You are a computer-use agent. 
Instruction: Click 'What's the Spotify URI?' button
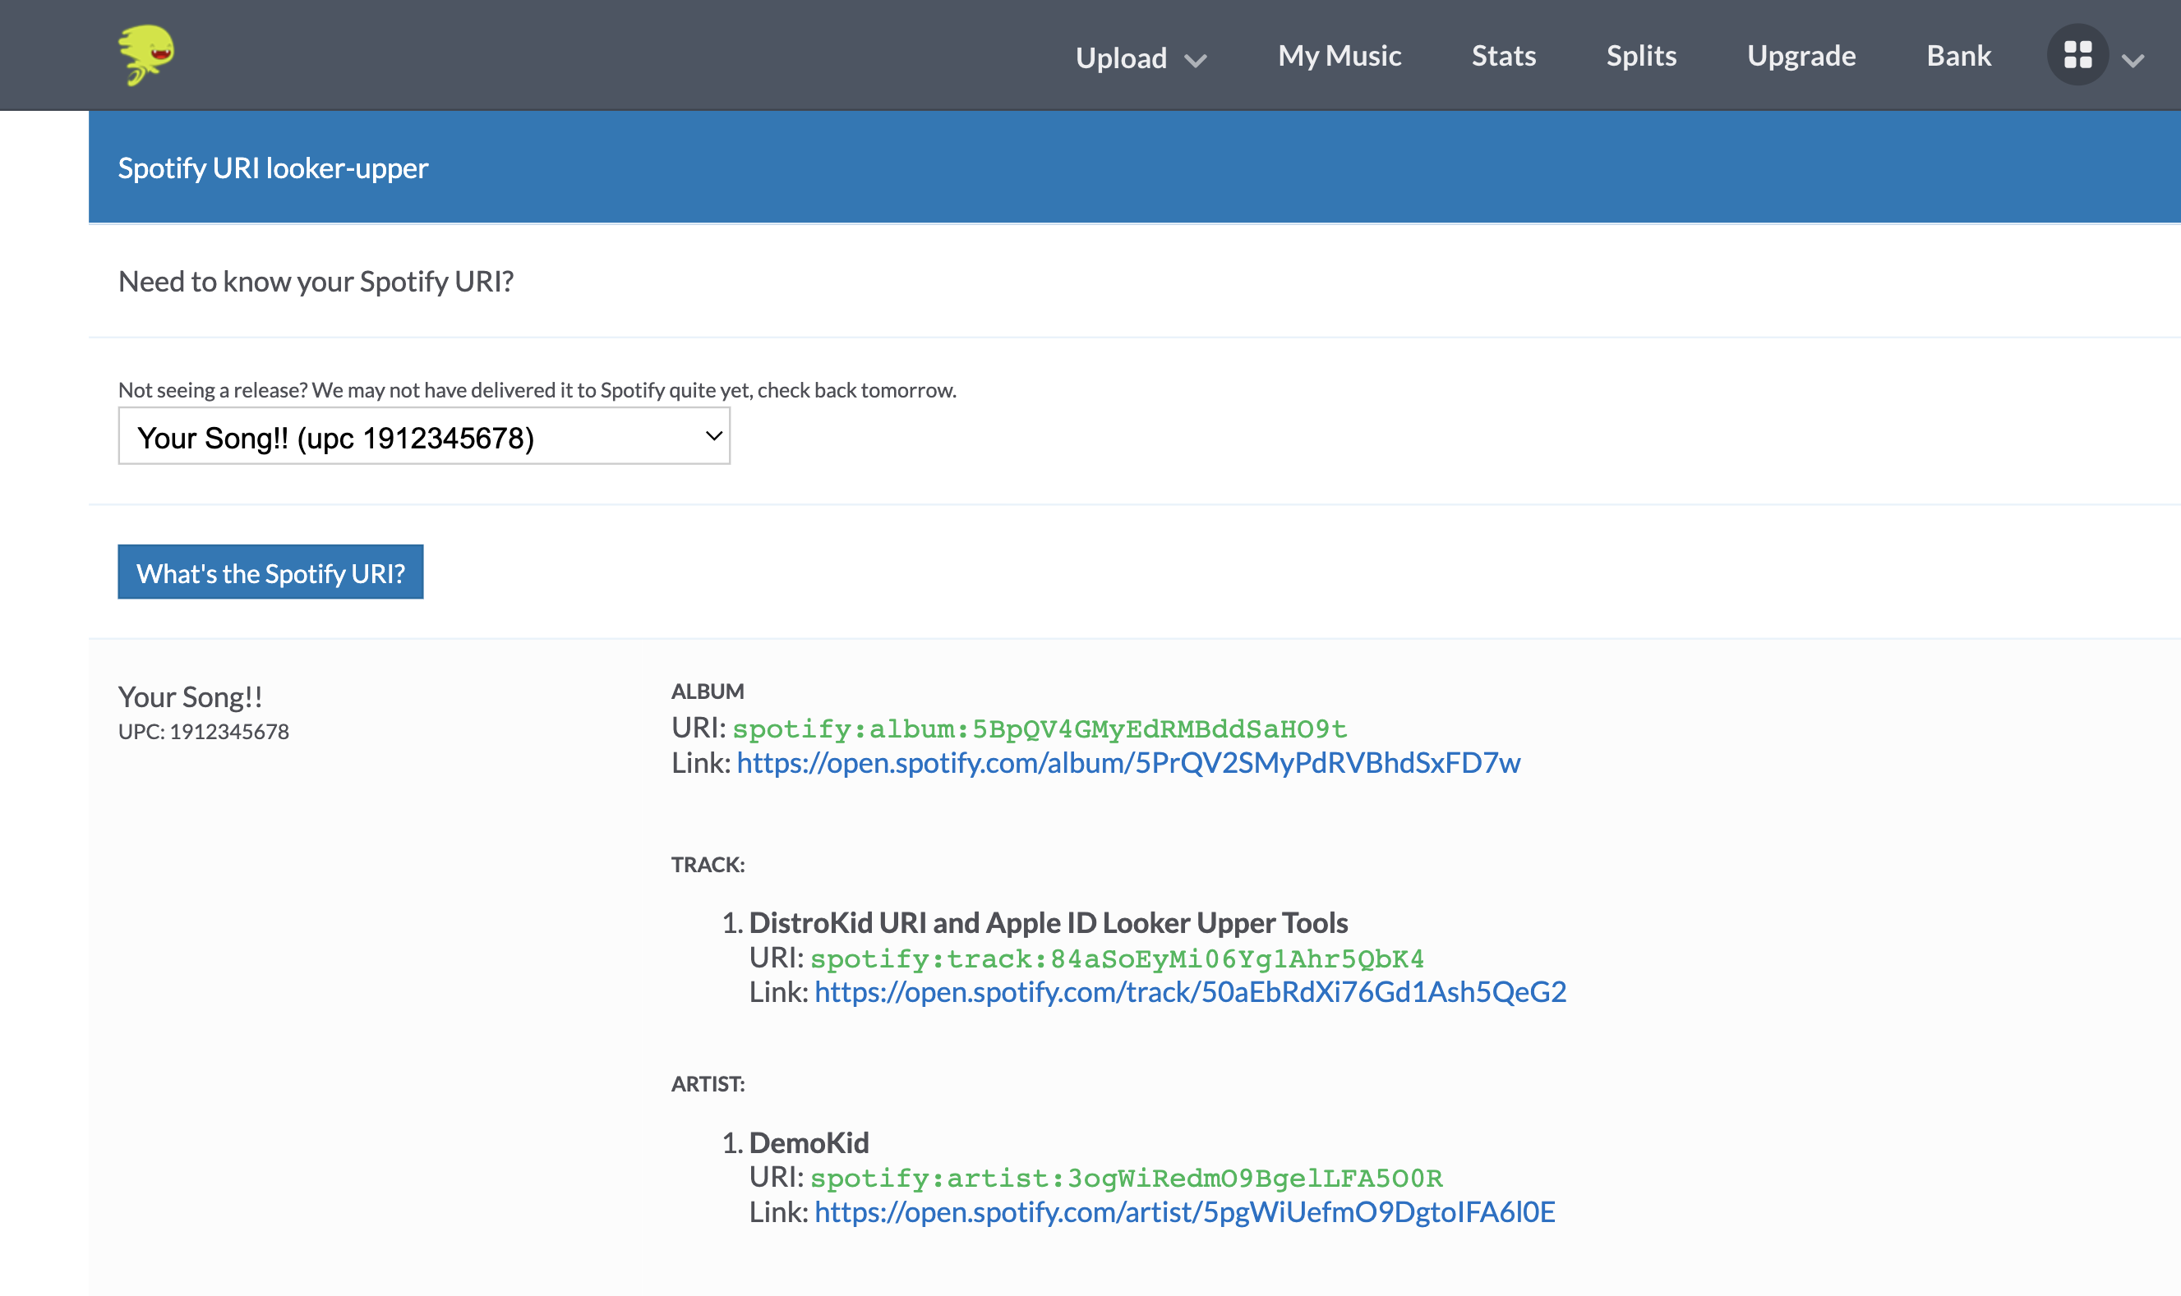[270, 572]
